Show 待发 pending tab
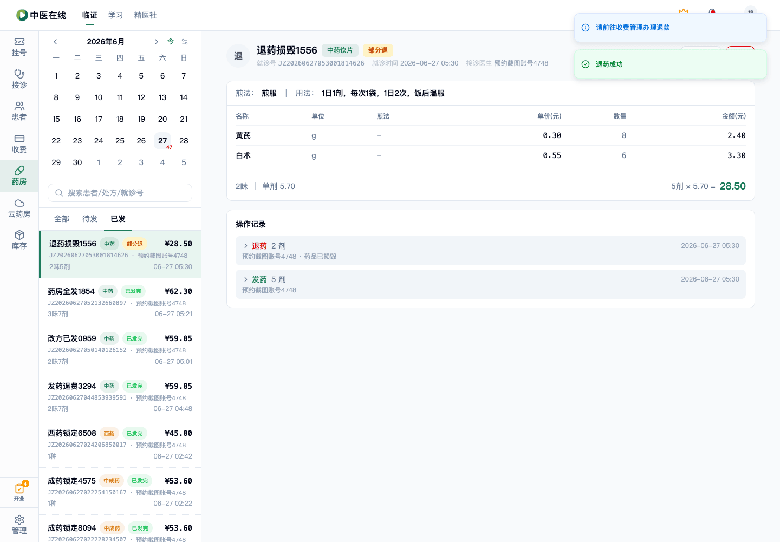The image size is (780, 542). click(x=90, y=219)
